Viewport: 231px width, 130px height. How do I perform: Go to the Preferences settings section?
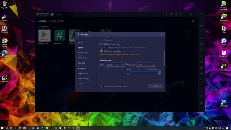82,58
